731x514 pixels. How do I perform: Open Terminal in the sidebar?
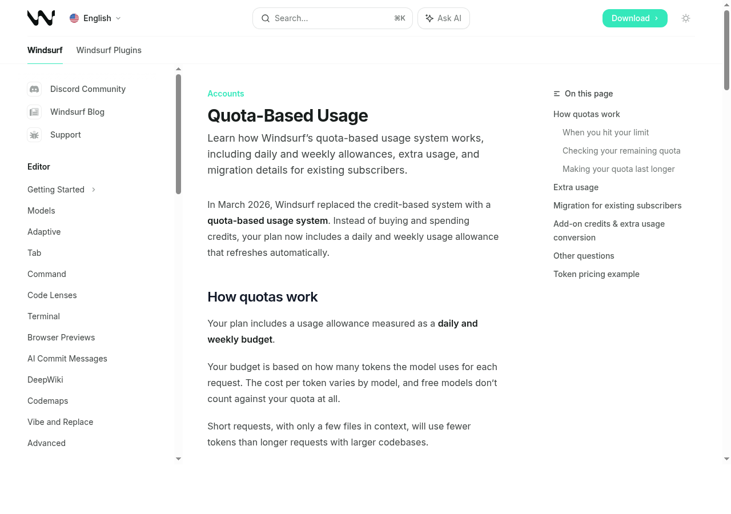point(43,316)
